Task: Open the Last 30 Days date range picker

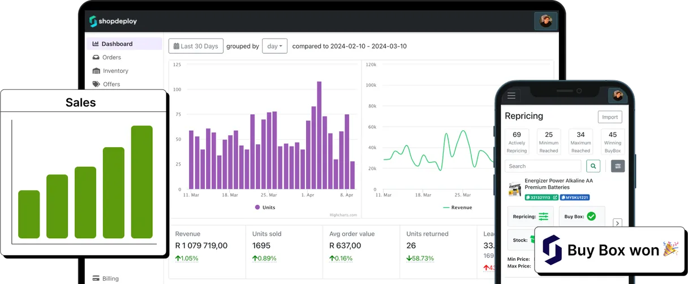Action: click(196, 46)
